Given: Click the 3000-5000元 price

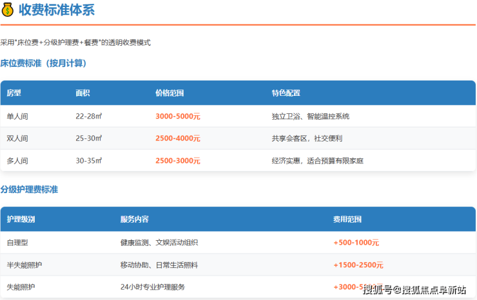Looking at the screenshot, I should 178,117.
